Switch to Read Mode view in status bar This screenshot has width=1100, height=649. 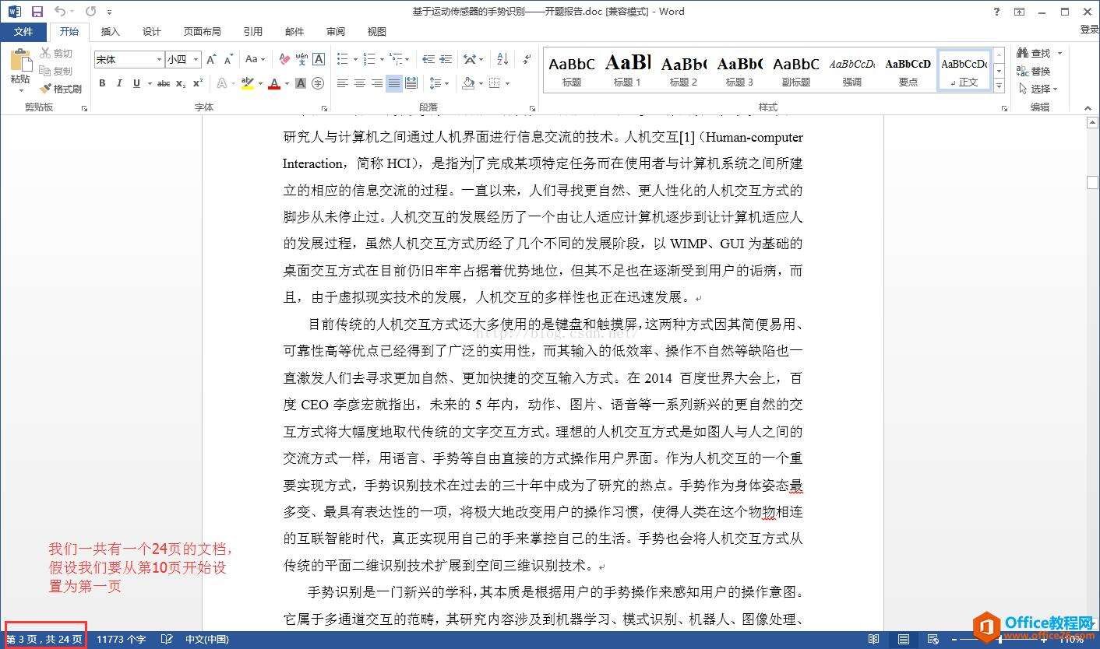click(874, 640)
